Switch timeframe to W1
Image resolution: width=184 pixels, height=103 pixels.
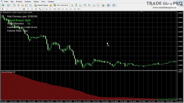75,9
